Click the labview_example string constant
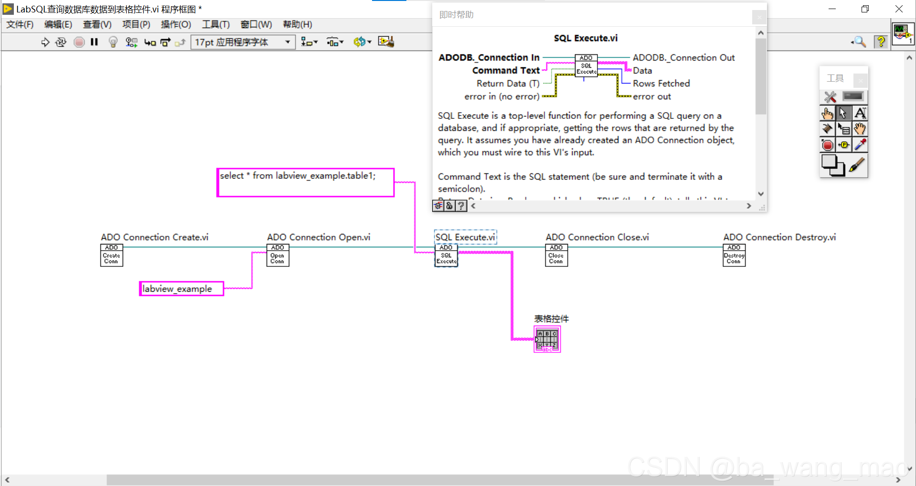 click(181, 289)
